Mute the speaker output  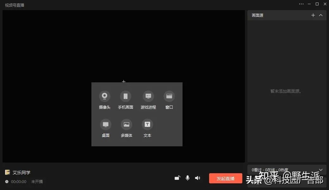pyautogui.click(x=197, y=178)
